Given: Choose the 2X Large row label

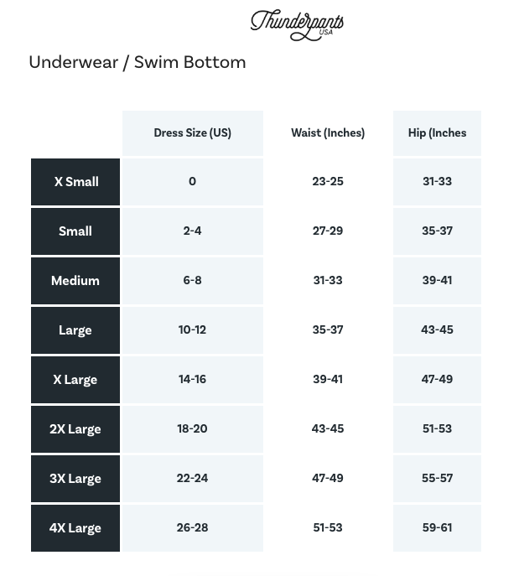Looking at the screenshot, I should tap(75, 429).
